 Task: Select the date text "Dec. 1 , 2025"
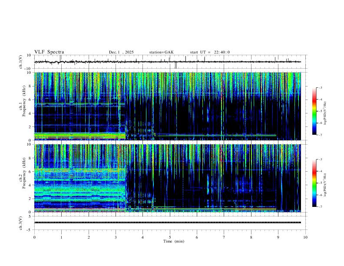[121, 52]
